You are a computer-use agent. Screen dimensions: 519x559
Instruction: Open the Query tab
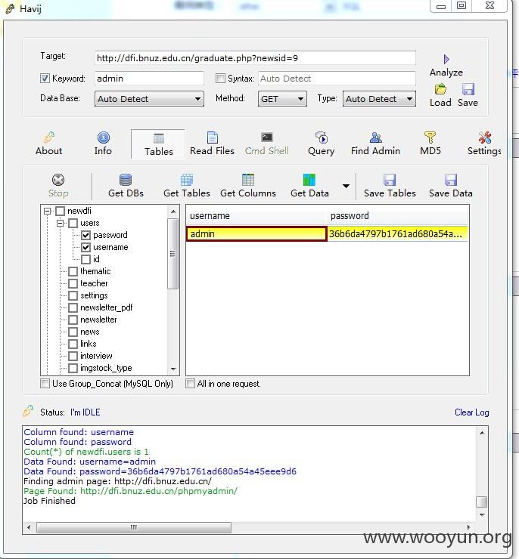point(322,144)
